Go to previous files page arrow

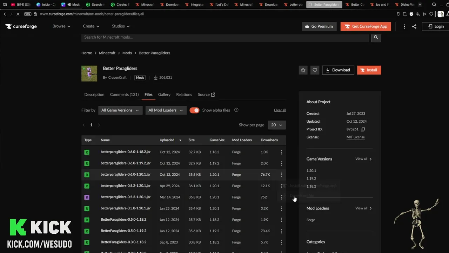83,125
